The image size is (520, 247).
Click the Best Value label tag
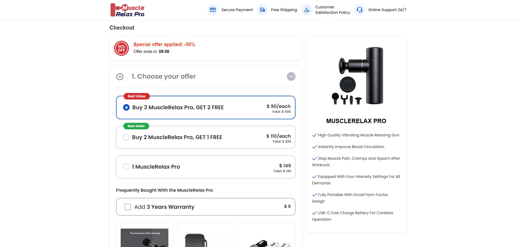(137, 96)
